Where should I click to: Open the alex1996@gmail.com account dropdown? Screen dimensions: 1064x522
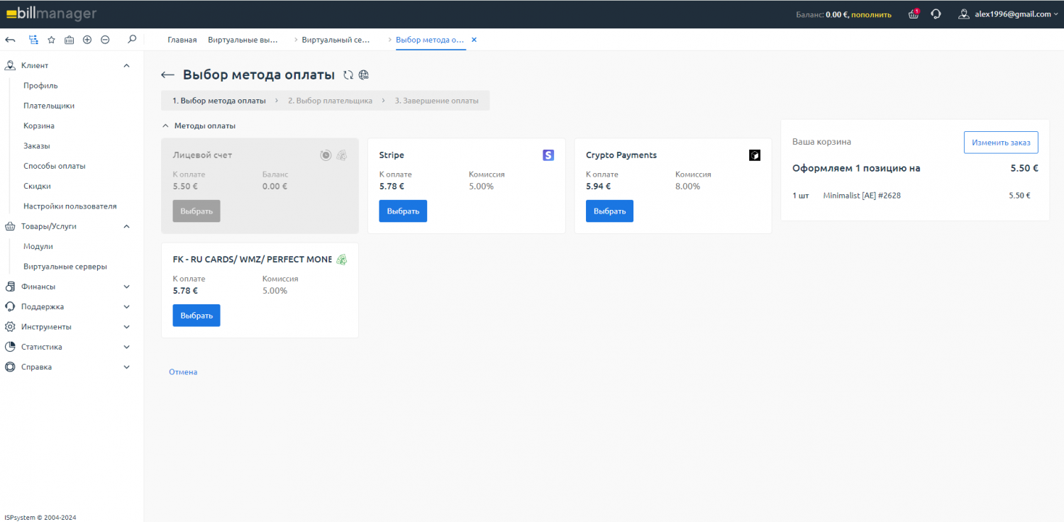pos(1007,14)
